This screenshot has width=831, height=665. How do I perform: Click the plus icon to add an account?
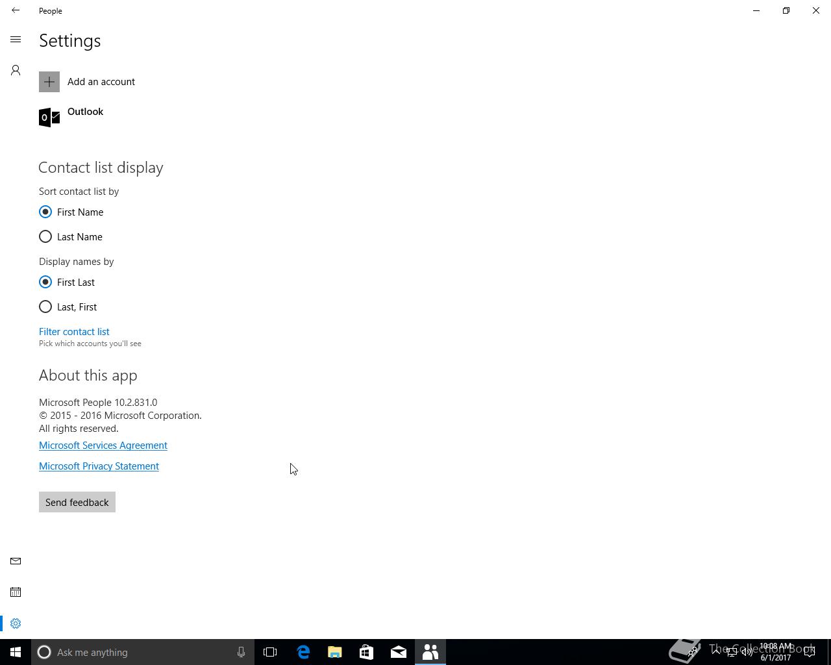click(49, 82)
